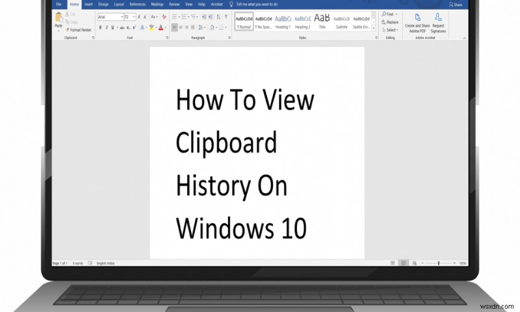Click the Paste clipboard icon
The height and width of the screenshot is (312, 520).
coord(58,18)
